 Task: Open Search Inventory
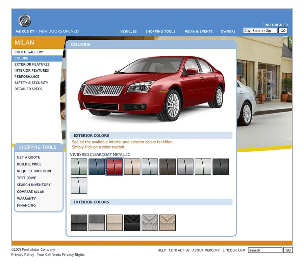pos(34,185)
